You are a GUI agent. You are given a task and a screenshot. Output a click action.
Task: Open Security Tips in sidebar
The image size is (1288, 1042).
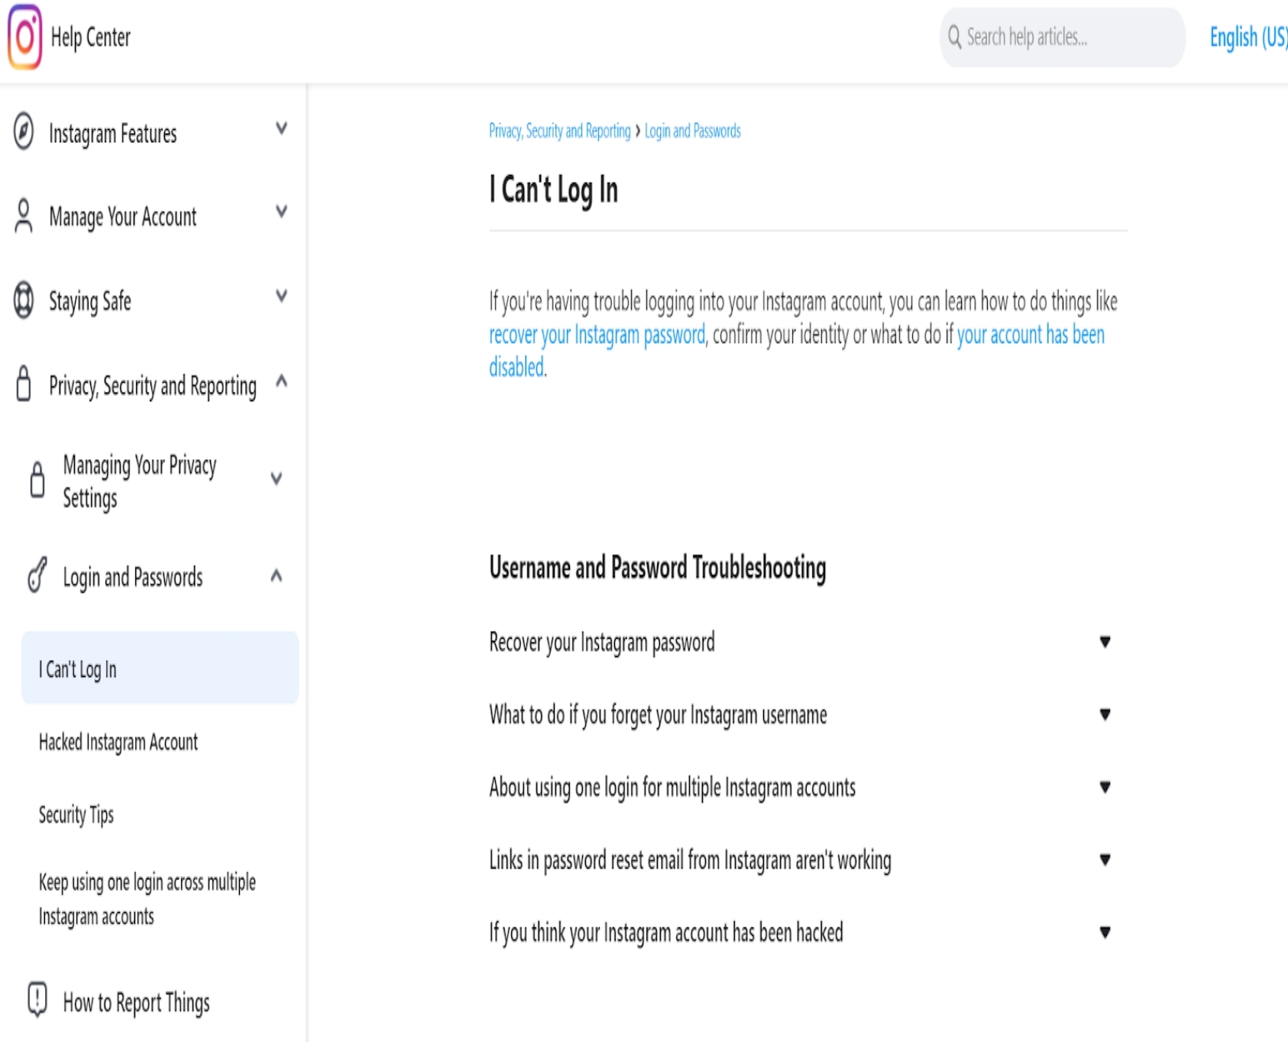coord(76,814)
